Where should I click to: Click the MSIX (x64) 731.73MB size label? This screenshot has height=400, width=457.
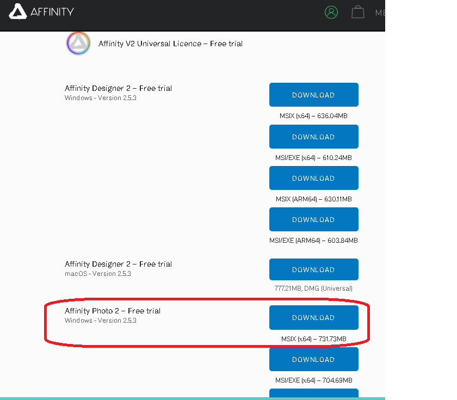coord(313,339)
